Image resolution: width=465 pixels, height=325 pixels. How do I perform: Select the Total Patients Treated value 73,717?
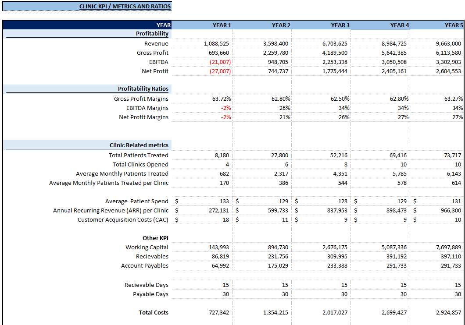point(451,155)
